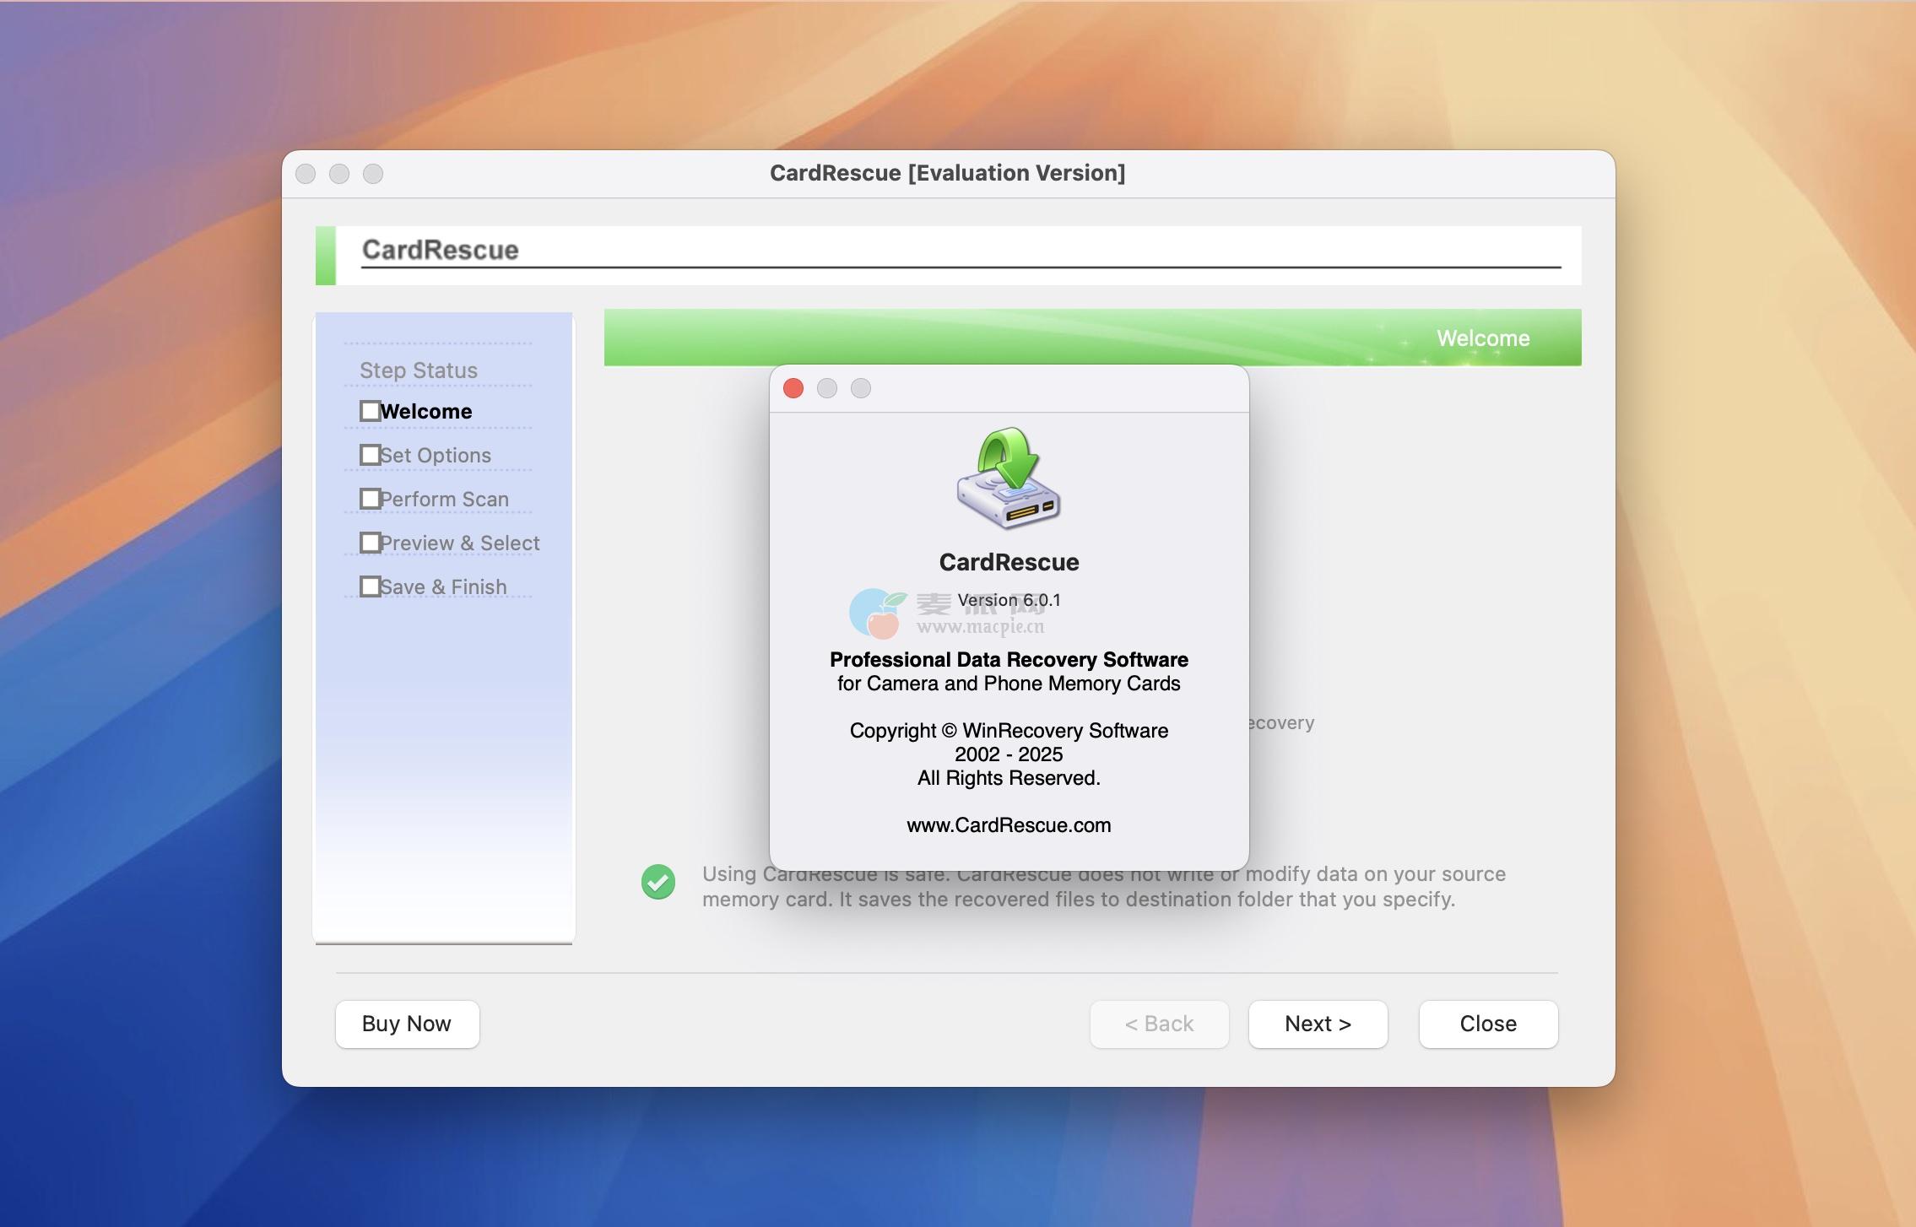
Task: Click the '2002 - 2025' copyright years
Action: point(1009,754)
